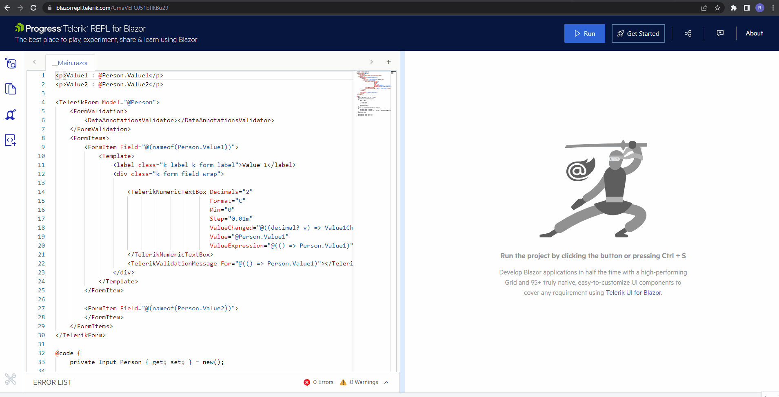This screenshot has width=779, height=397.
Task: Follow the Telerik UI for Blazor link
Action: 633,293
